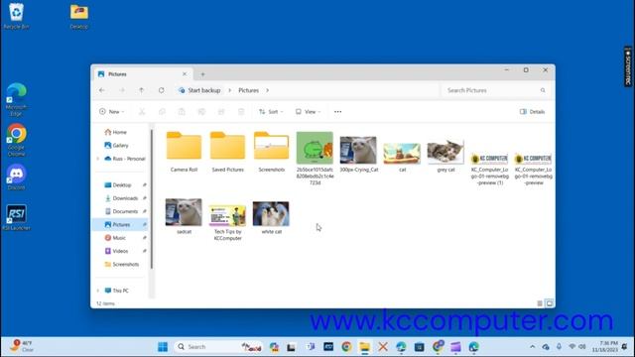Go back with the back arrow
635x357 pixels.
tap(101, 90)
